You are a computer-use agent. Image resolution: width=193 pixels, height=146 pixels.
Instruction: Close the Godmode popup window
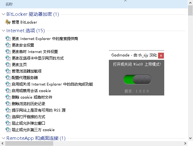[x=161, y=55]
